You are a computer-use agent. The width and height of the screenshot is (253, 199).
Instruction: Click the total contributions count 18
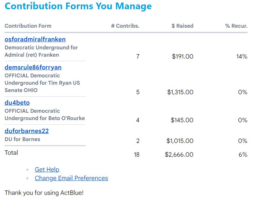click(137, 154)
